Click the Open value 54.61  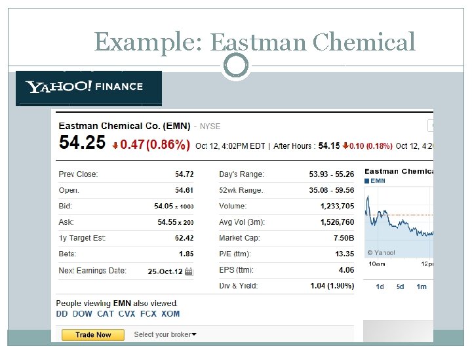tap(184, 190)
